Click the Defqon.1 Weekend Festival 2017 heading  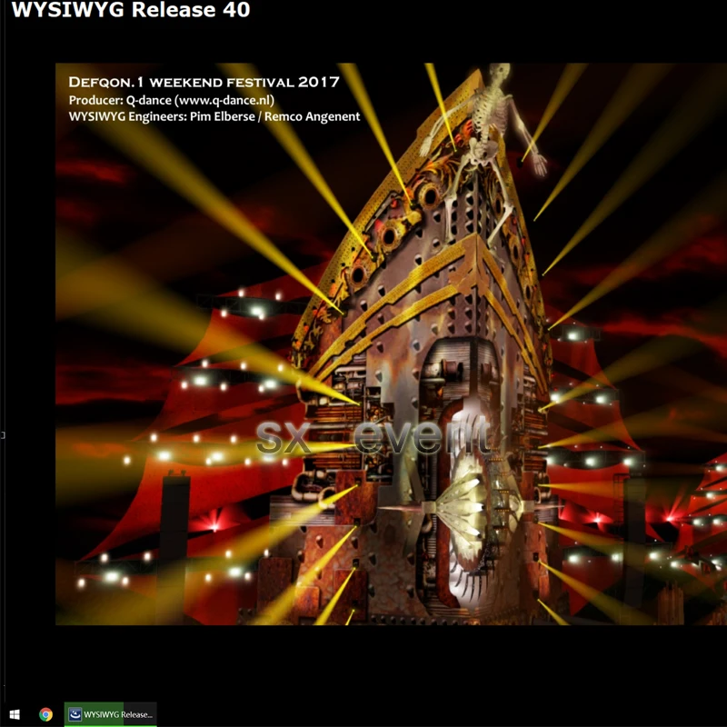click(204, 82)
